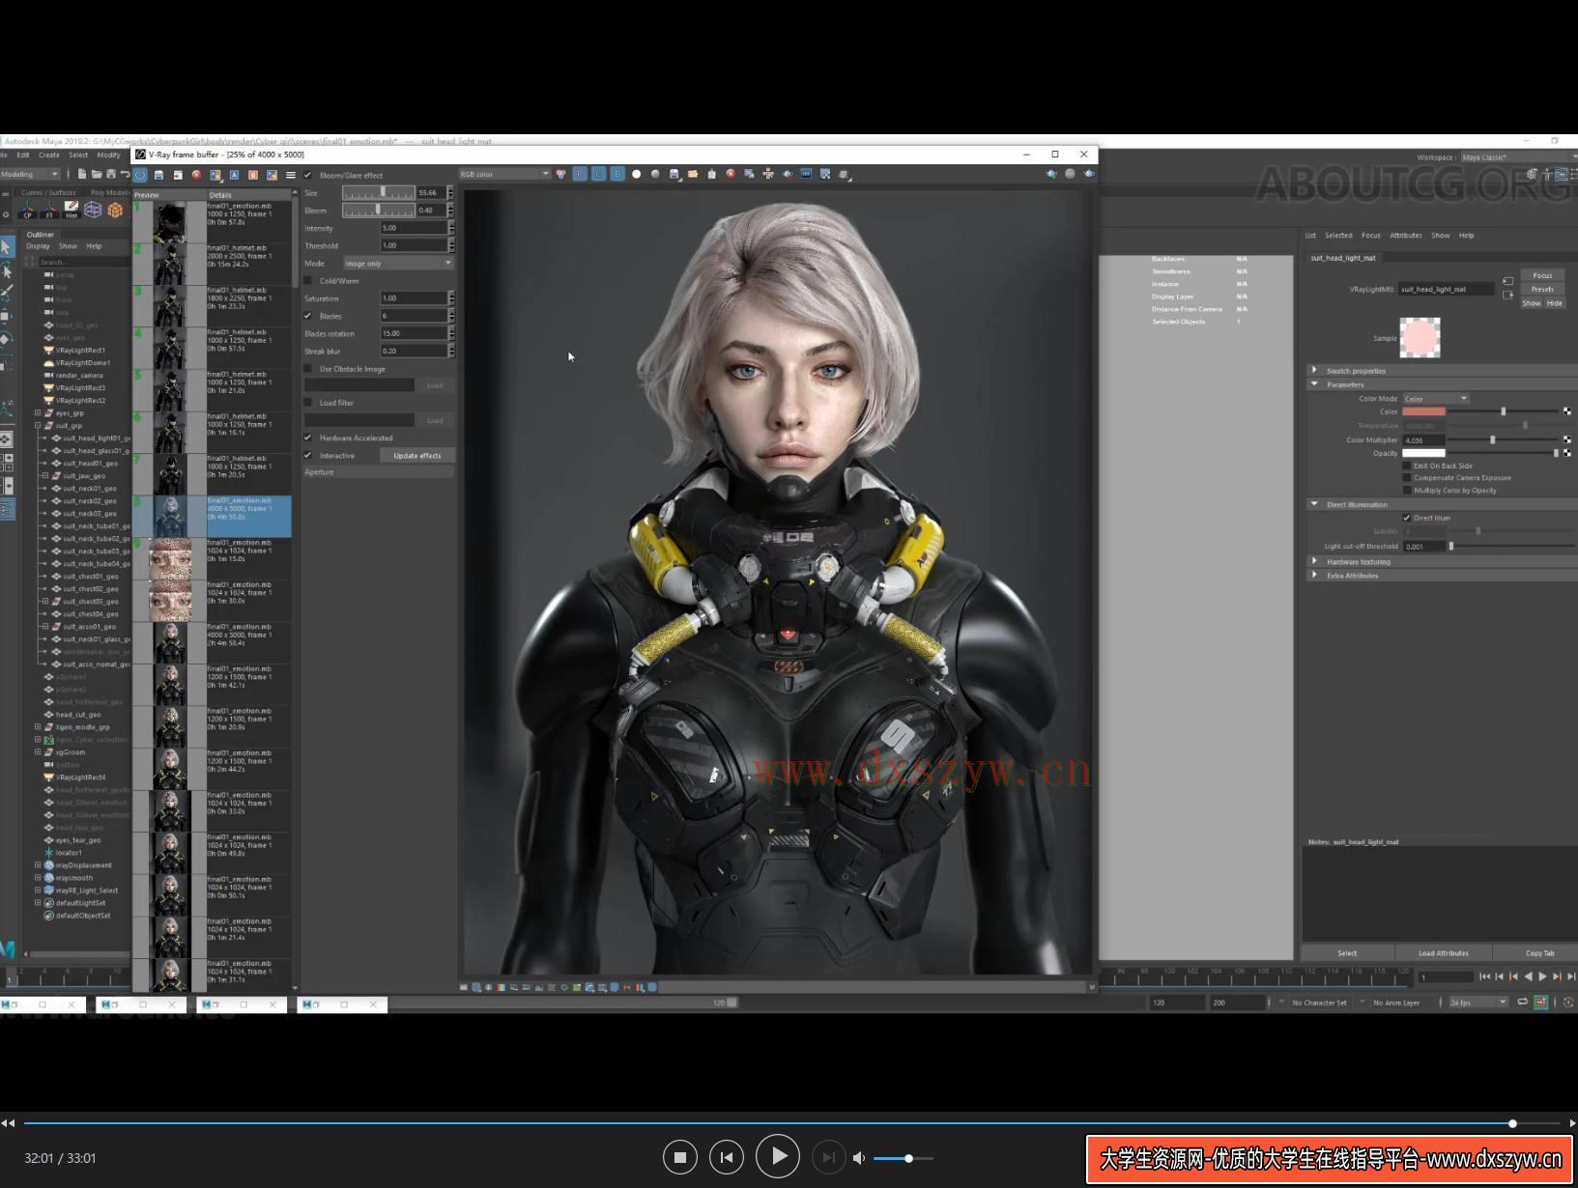Expand Swatch properties section

coord(1314,370)
